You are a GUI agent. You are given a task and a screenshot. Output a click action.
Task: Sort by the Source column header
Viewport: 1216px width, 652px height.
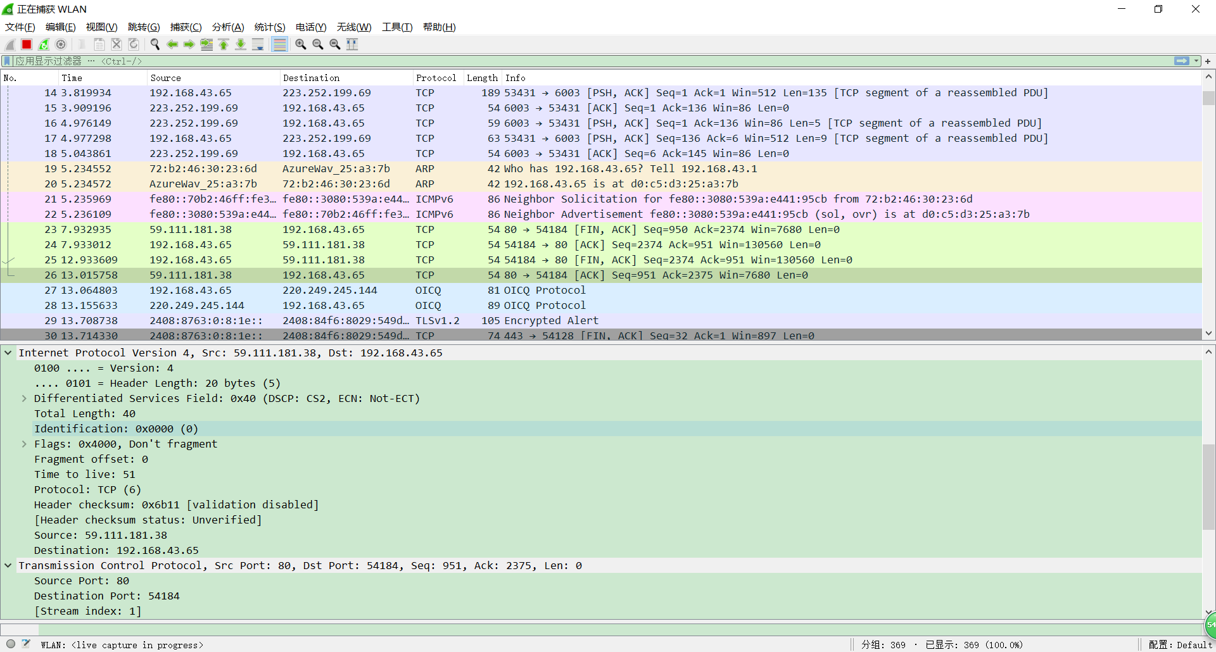(213, 78)
